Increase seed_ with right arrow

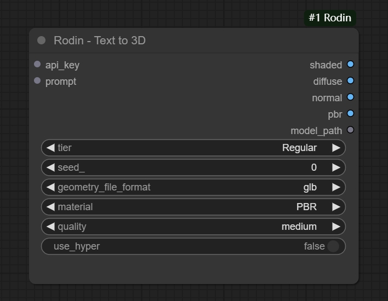(336, 167)
